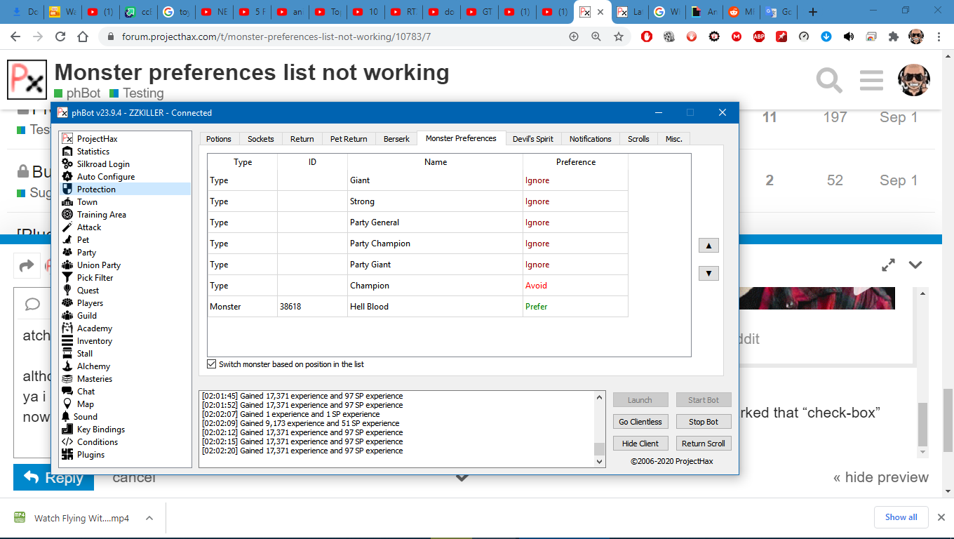Switch to the Devil's Spirit tab

tap(532, 139)
